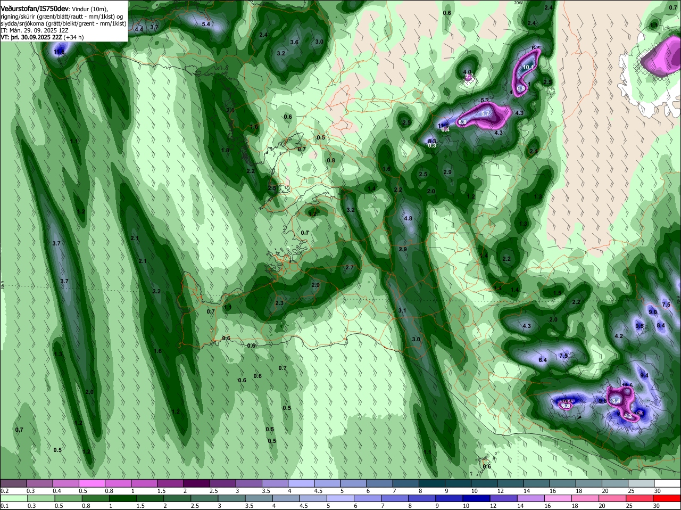Click the darkest purple swatch at 2 in the snow scale

[196, 483]
